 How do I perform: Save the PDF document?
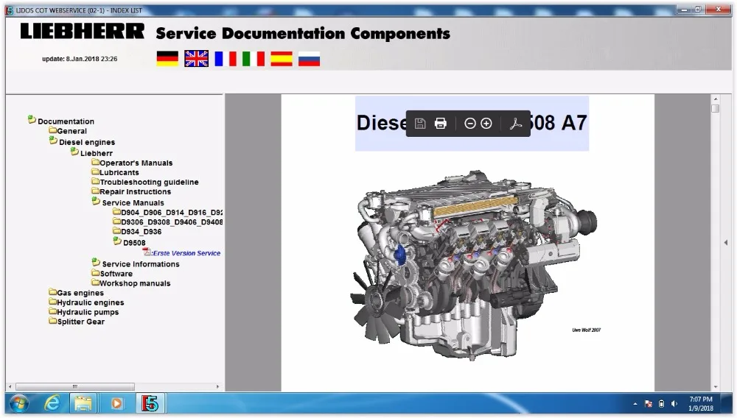pos(420,124)
